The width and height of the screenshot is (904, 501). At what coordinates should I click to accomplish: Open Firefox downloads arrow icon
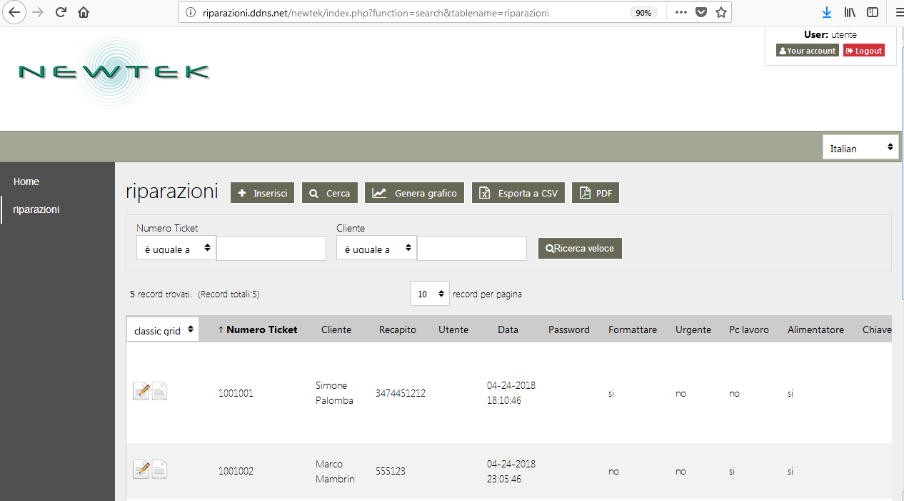coord(826,12)
